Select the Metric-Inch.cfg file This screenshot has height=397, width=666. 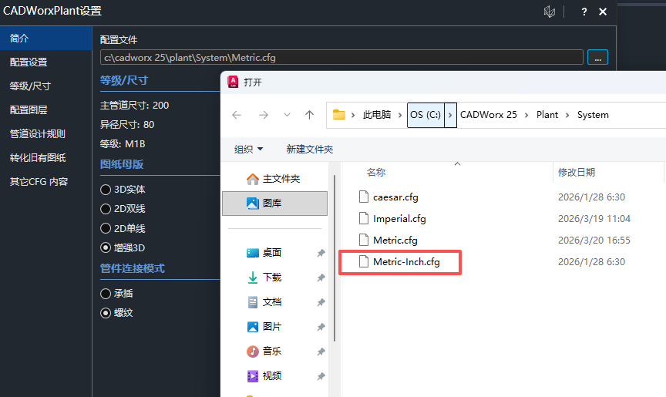click(400, 262)
